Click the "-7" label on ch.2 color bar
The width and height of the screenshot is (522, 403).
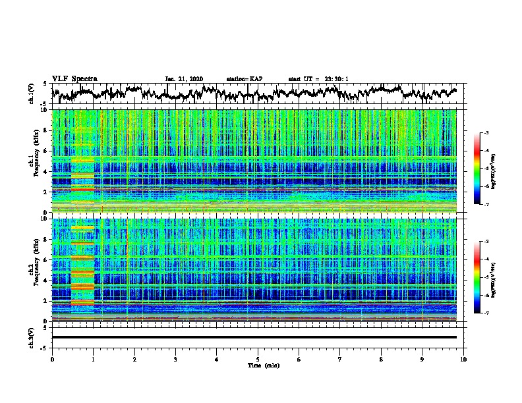[x=486, y=313]
